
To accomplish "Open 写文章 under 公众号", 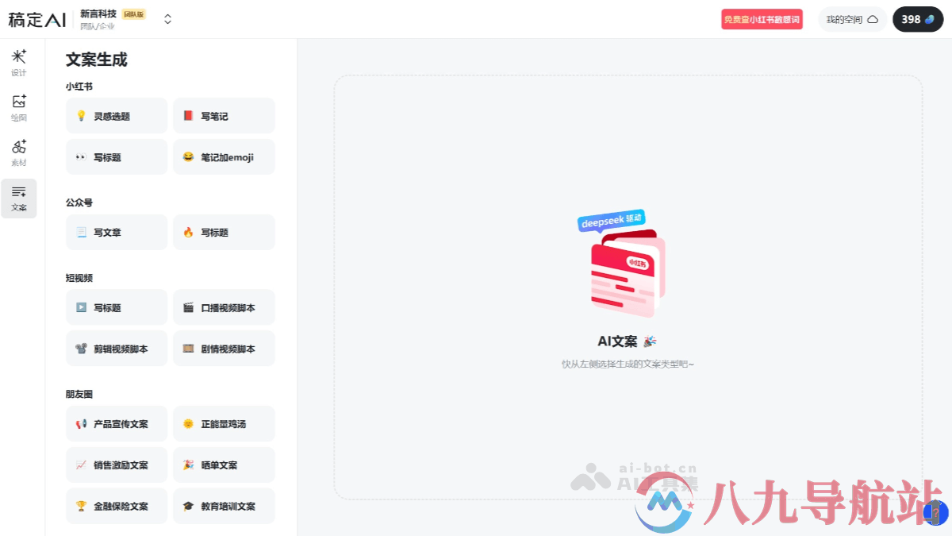I will [117, 233].
